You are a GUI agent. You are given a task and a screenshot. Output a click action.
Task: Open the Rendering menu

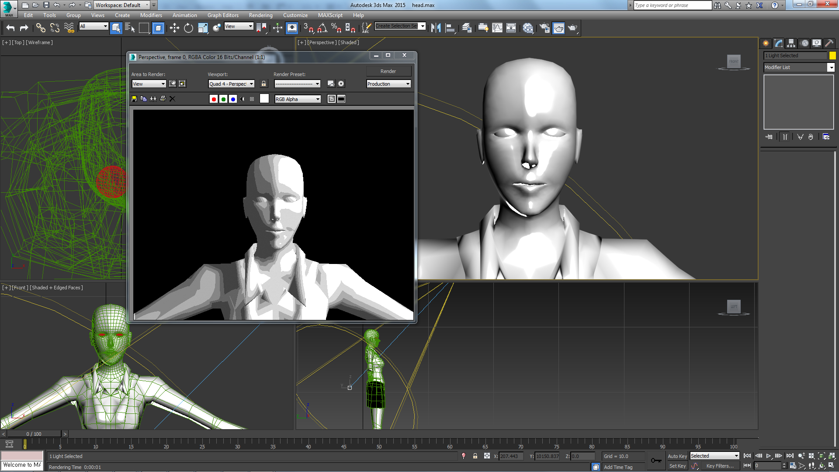(x=260, y=15)
